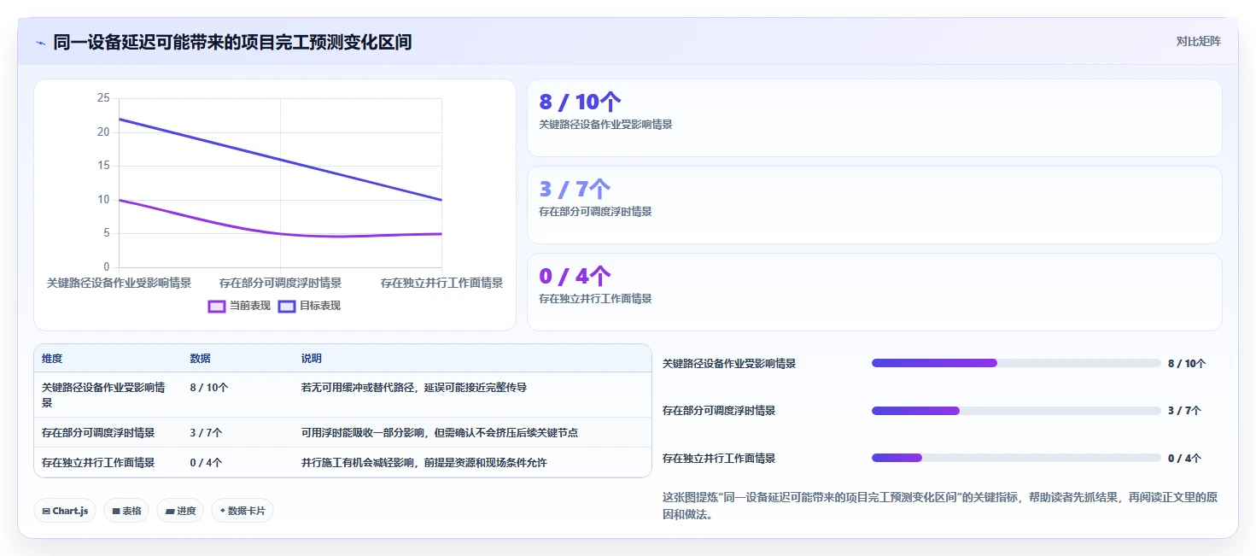Click the icon in the 表格 chip

(x=116, y=511)
